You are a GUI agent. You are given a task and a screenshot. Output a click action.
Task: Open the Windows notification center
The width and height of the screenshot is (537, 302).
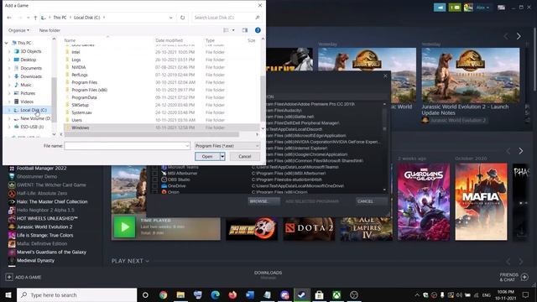[x=526, y=294]
